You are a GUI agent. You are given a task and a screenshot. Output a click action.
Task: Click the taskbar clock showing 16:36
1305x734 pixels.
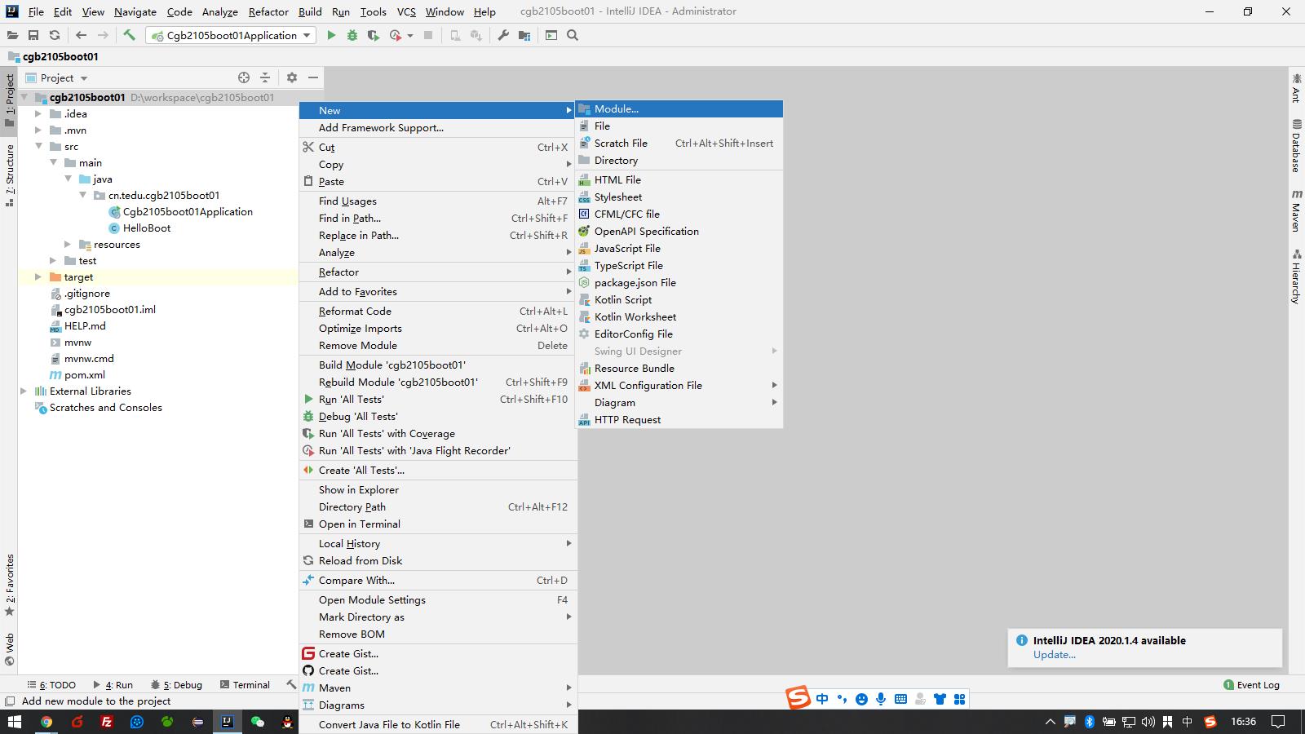(x=1243, y=722)
